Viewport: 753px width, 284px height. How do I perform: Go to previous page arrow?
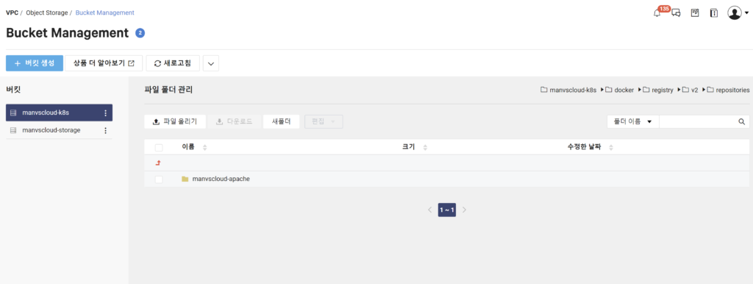point(430,210)
